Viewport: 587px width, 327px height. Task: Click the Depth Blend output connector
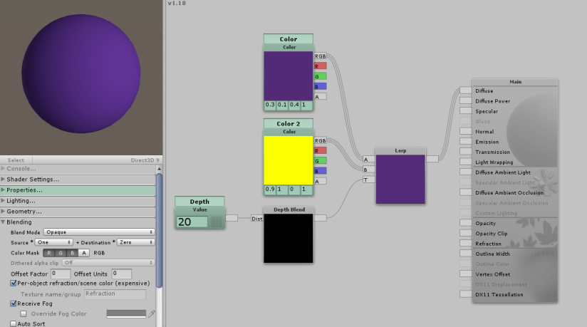click(320, 217)
